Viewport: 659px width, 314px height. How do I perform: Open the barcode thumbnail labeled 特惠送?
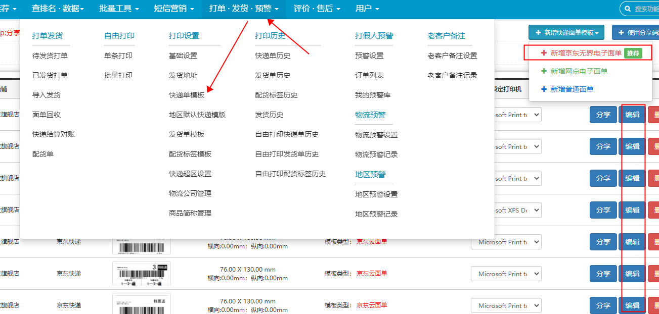point(142,303)
